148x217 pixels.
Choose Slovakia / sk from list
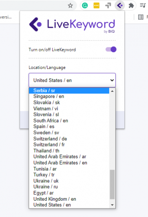[x=69, y=102]
